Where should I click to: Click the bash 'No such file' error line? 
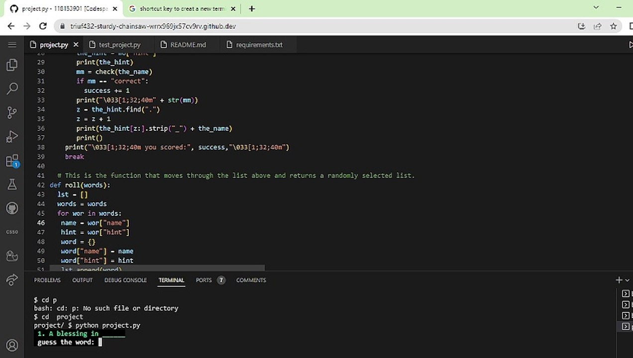(x=106, y=308)
